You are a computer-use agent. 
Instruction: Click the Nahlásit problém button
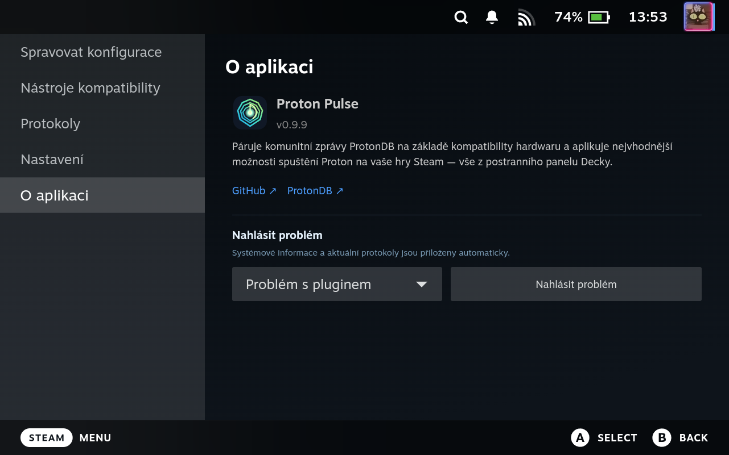576,284
